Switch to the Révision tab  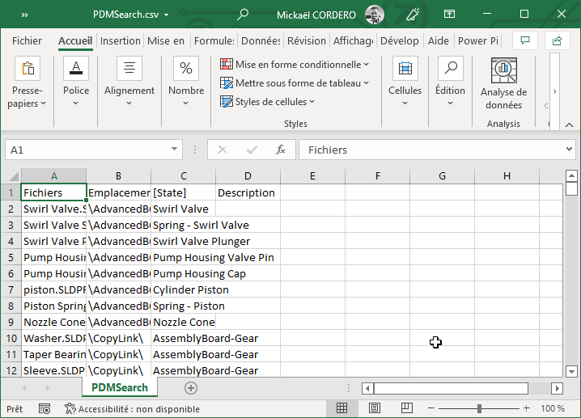pyautogui.click(x=307, y=41)
